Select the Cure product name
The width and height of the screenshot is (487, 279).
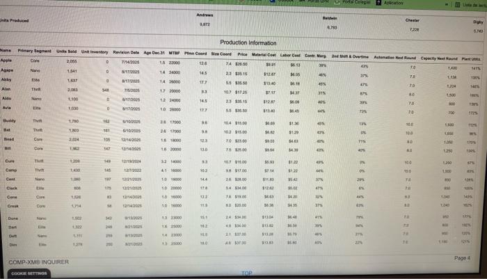[10, 161]
